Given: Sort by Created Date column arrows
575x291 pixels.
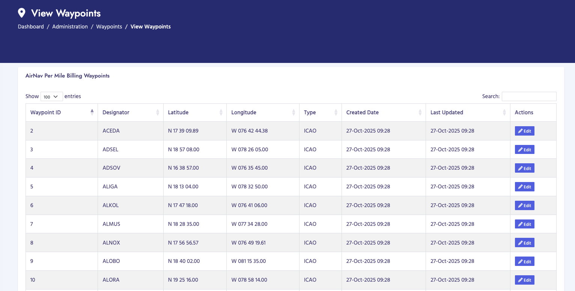Looking at the screenshot, I should (x=420, y=112).
